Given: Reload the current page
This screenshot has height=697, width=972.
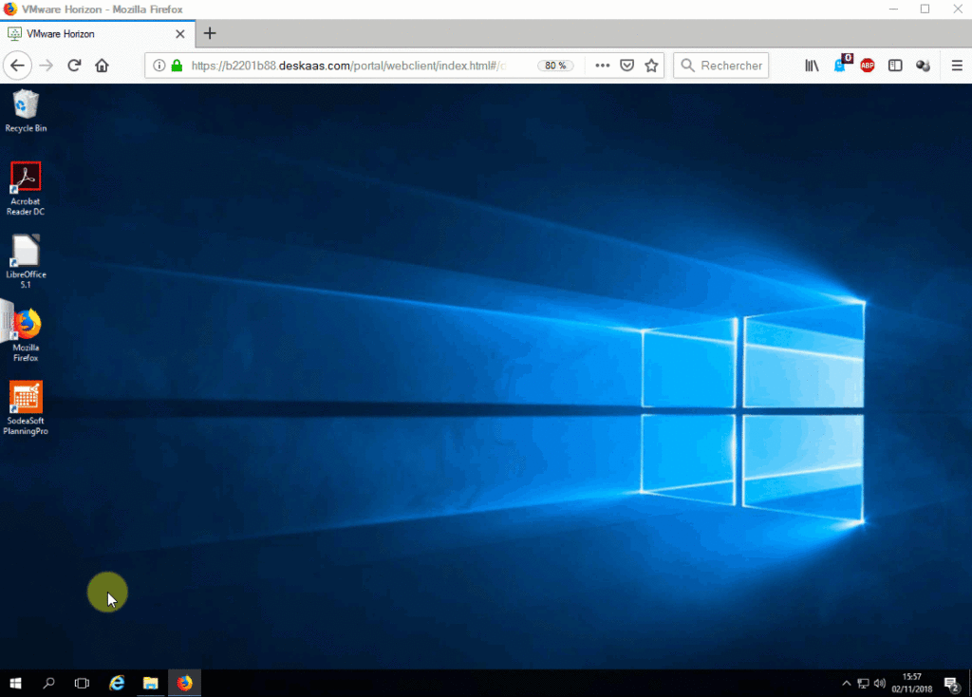Looking at the screenshot, I should pos(74,66).
